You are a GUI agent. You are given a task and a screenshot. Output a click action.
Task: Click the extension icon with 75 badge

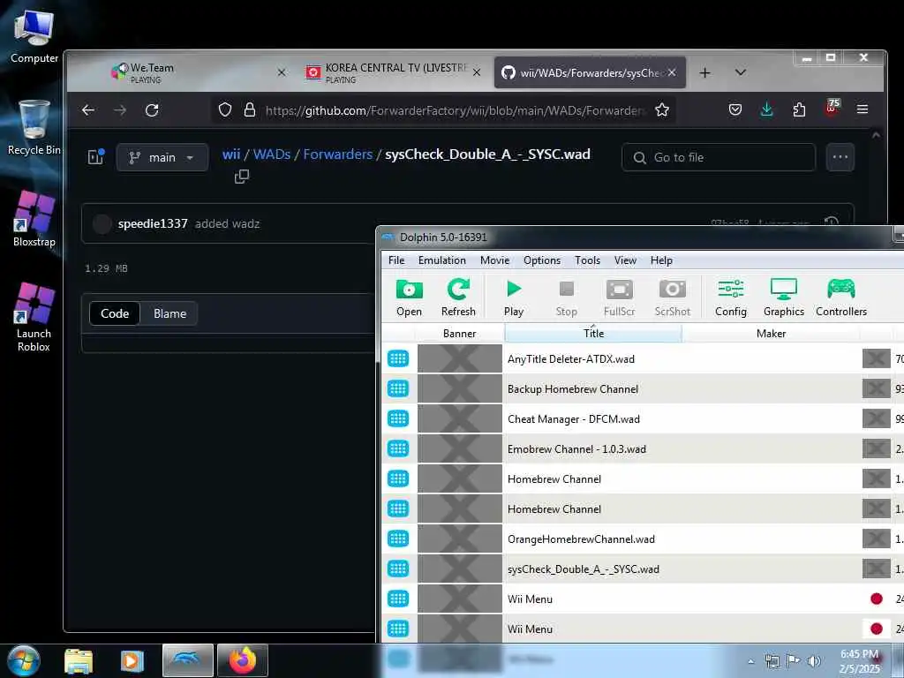pos(832,109)
